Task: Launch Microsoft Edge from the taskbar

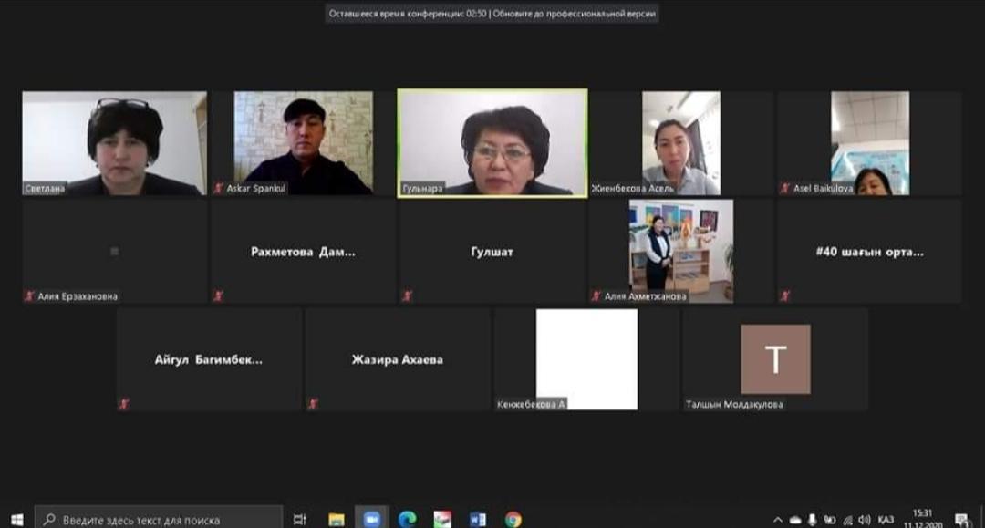Action: point(407,520)
